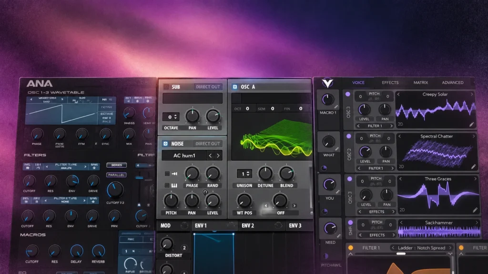The image size is (488, 274).
Task: Open the MATRIX tab in Vital
Action: [x=421, y=83]
